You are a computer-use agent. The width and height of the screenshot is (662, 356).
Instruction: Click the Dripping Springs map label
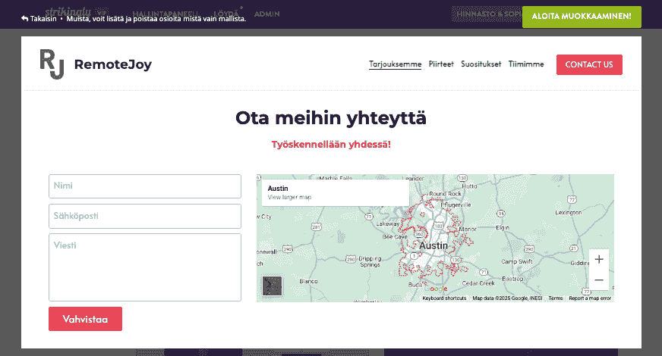370,261
